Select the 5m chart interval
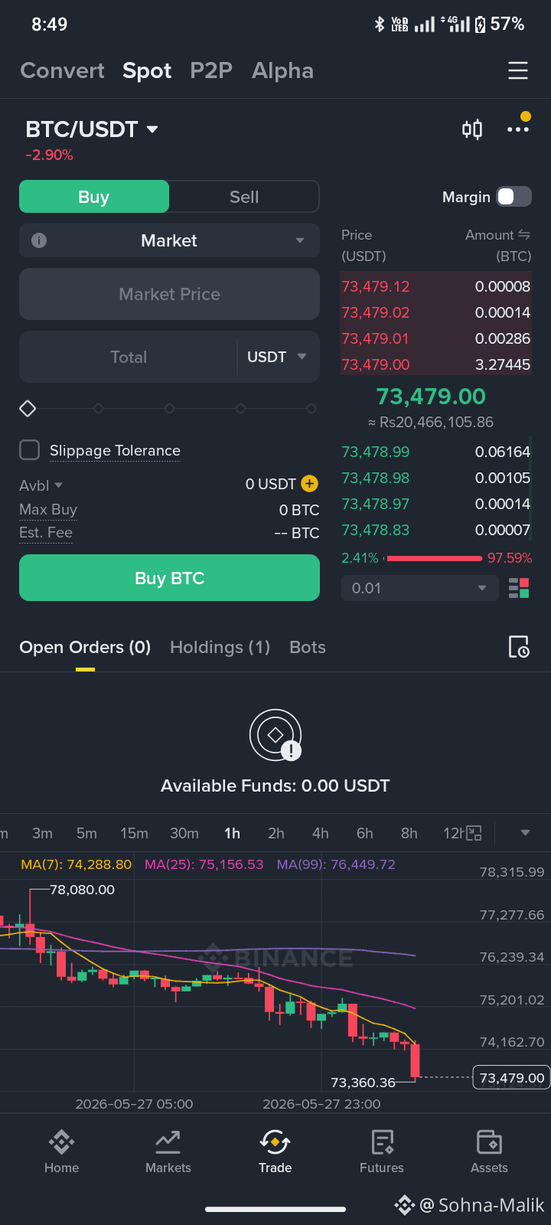Viewport: 551px width, 1225px height. (x=86, y=833)
